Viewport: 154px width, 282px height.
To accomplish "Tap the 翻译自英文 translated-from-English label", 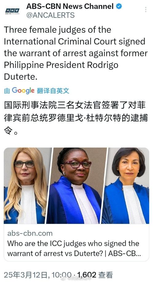I will pos(53,90).
